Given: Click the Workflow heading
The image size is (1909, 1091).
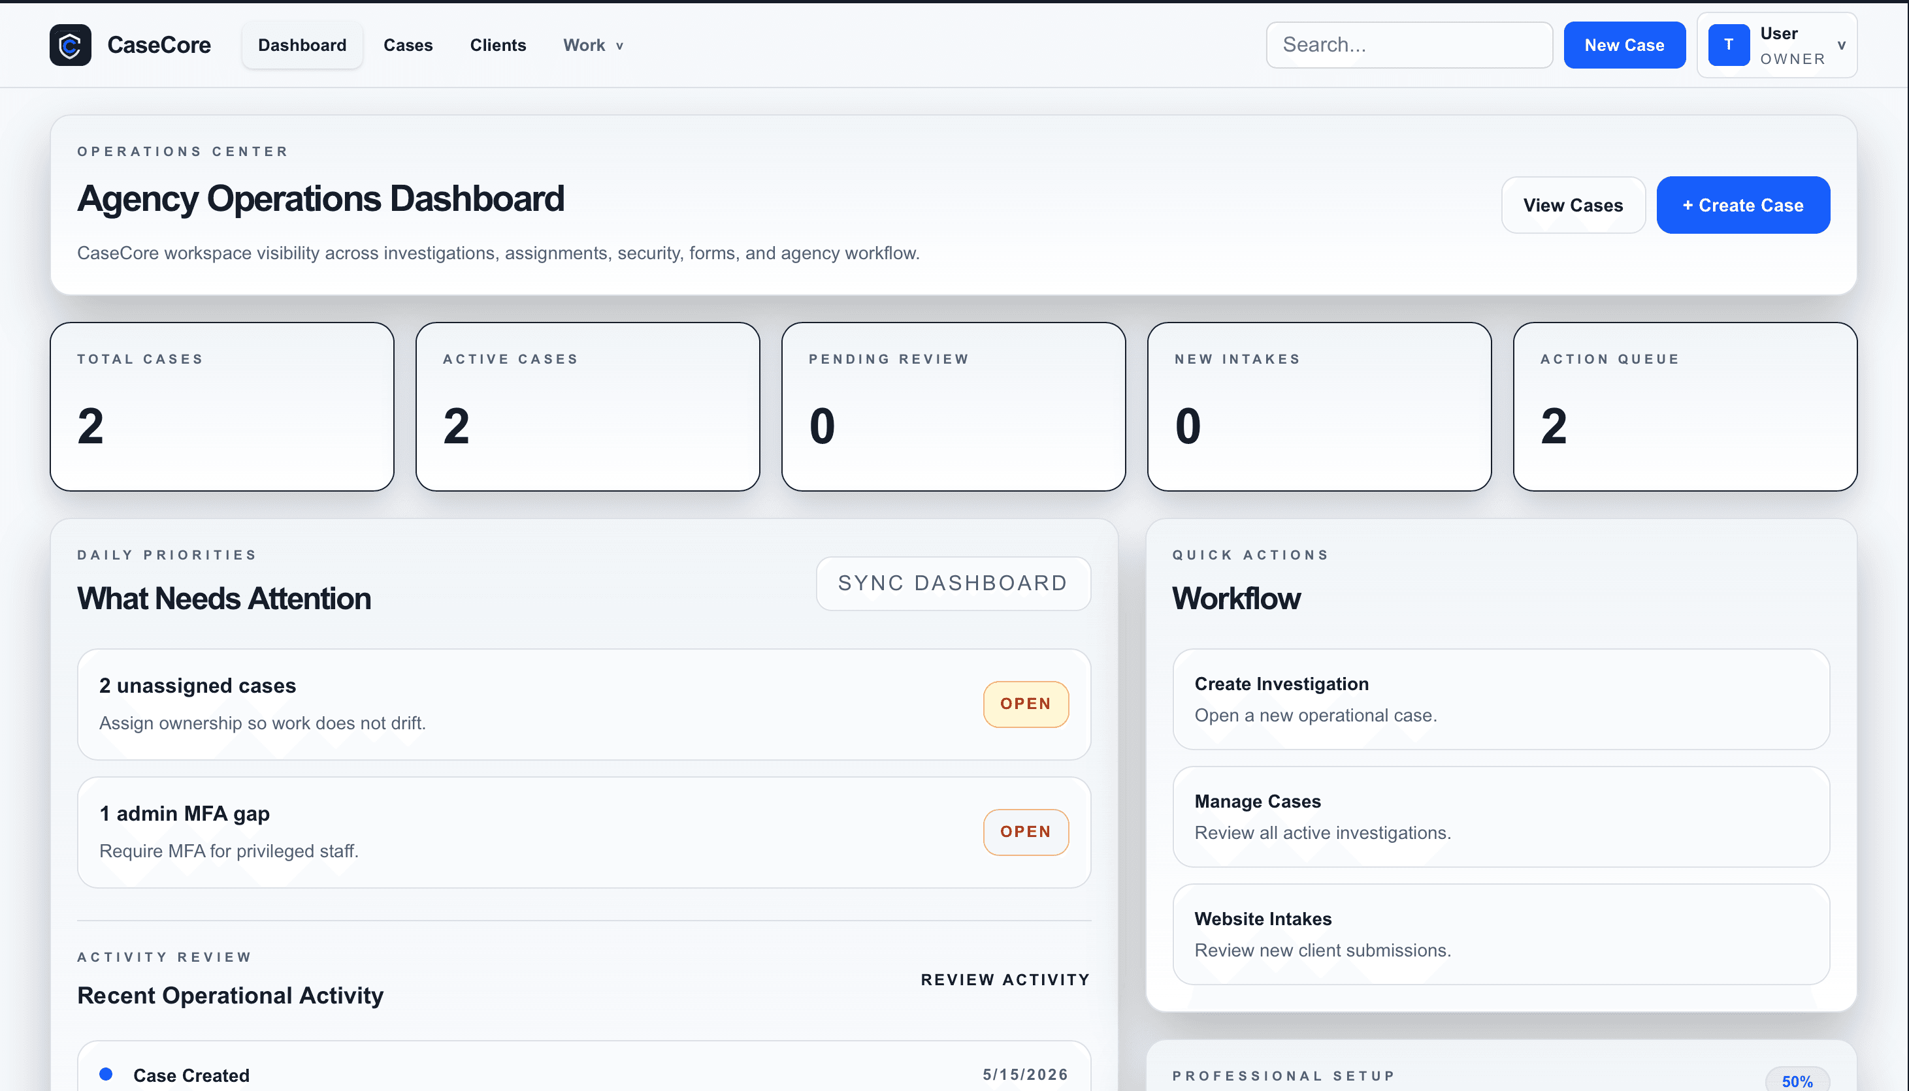Looking at the screenshot, I should 1237,599.
